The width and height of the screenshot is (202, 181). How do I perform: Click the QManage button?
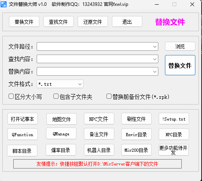tap(61, 133)
